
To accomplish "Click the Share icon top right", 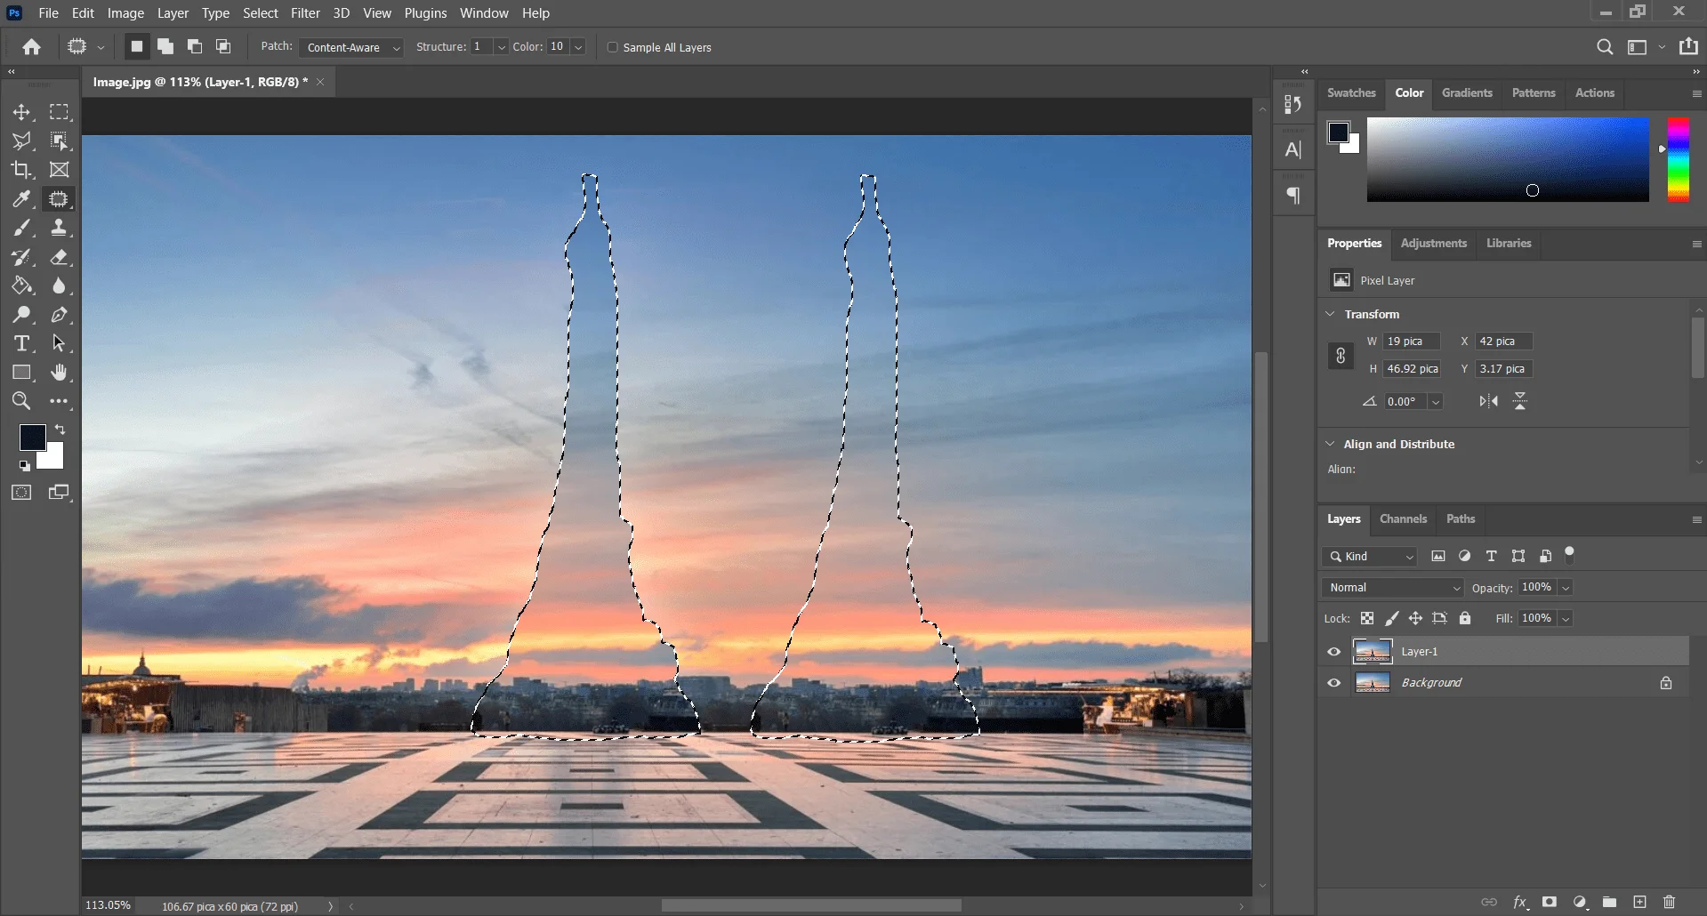I will click(1688, 47).
